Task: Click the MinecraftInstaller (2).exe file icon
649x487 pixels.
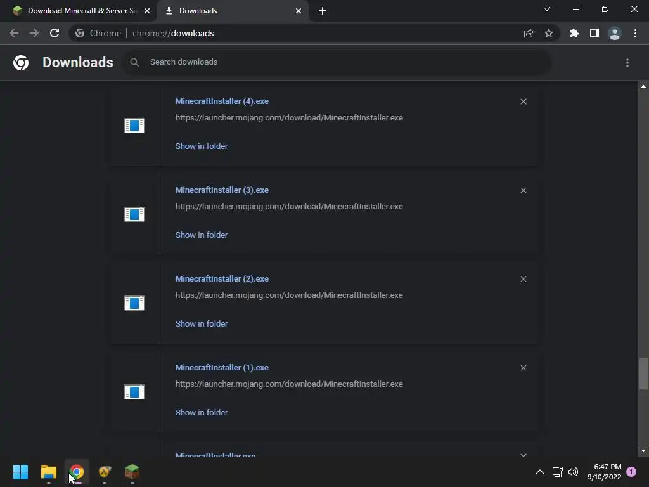Action: (x=134, y=303)
